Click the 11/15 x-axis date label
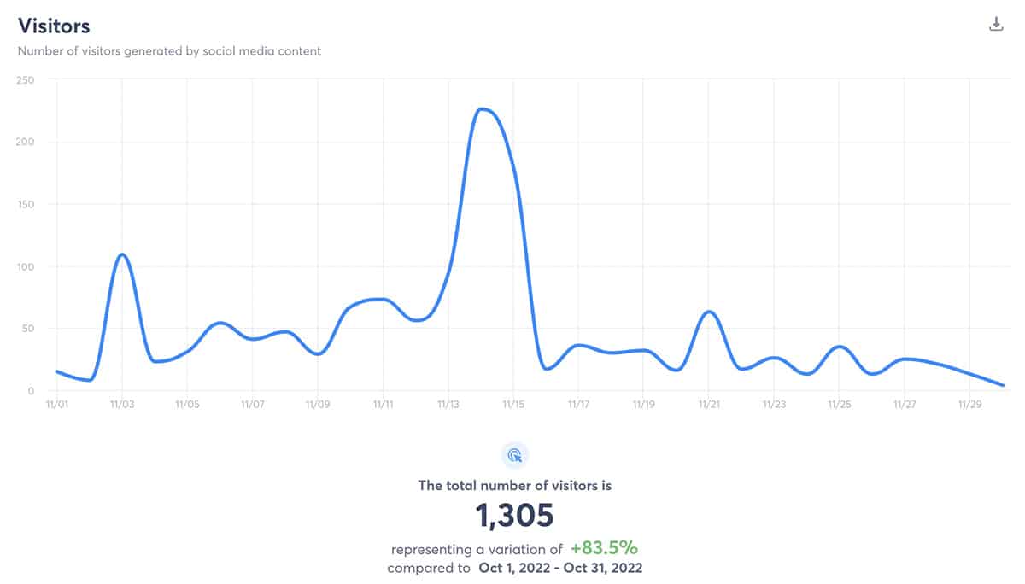This screenshot has height=584, width=1025. click(x=512, y=404)
